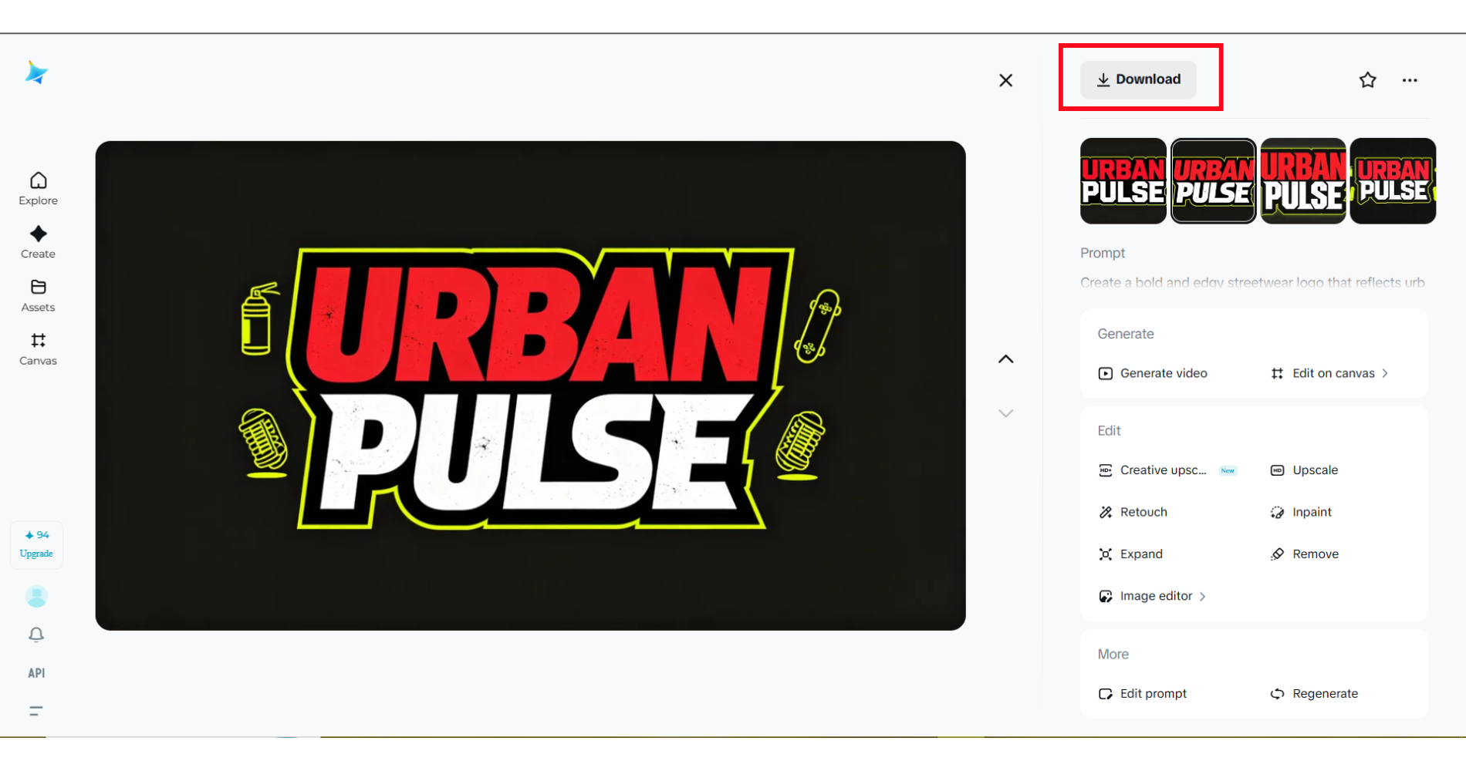
Task: Select the Generate video option
Action: 1153,373
